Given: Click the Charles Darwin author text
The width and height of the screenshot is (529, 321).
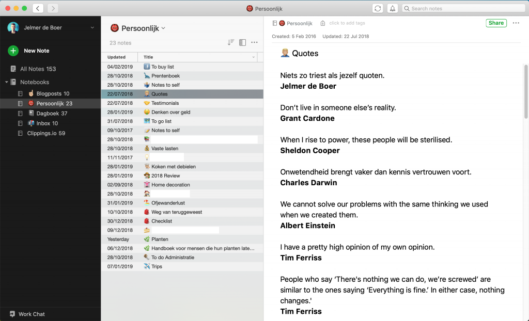Looking at the screenshot, I should [308, 183].
